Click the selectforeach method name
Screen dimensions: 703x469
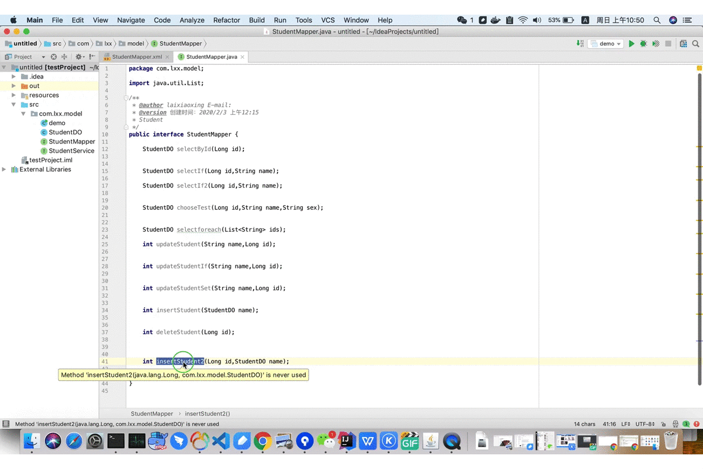(199, 229)
